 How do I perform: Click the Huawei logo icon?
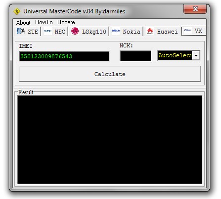click(150, 31)
